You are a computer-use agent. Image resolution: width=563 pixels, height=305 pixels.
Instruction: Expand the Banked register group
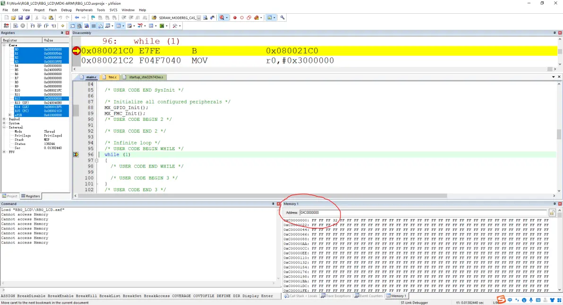[x=4, y=119]
